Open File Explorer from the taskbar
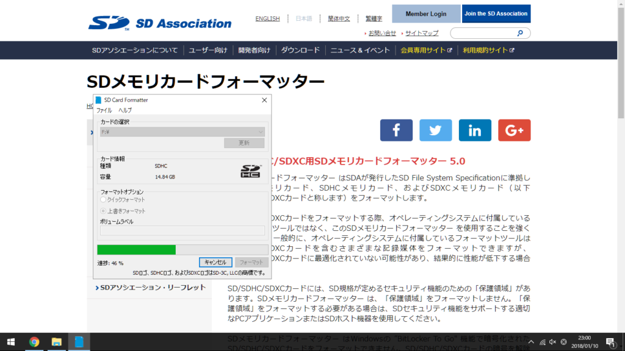The image size is (625, 351). pyautogui.click(x=56, y=342)
